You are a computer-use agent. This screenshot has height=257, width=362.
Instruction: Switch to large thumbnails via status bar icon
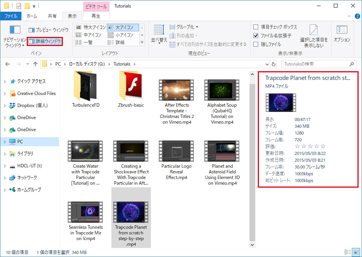click(x=356, y=252)
